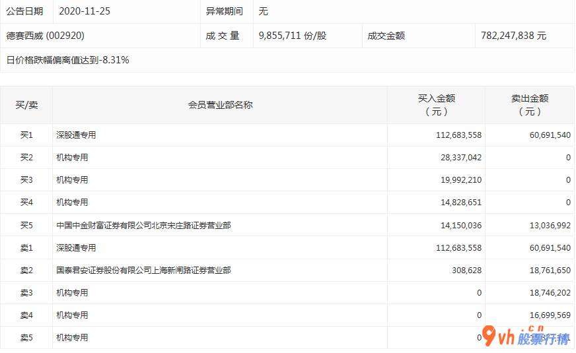The width and height of the screenshot is (576, 353).
Task: Select sell amount 0 in 买2 row
Action: (x=568, y=158)
